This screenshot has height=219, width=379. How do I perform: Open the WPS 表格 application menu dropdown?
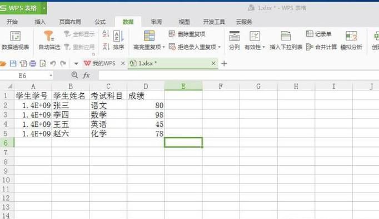pos(44,8)
